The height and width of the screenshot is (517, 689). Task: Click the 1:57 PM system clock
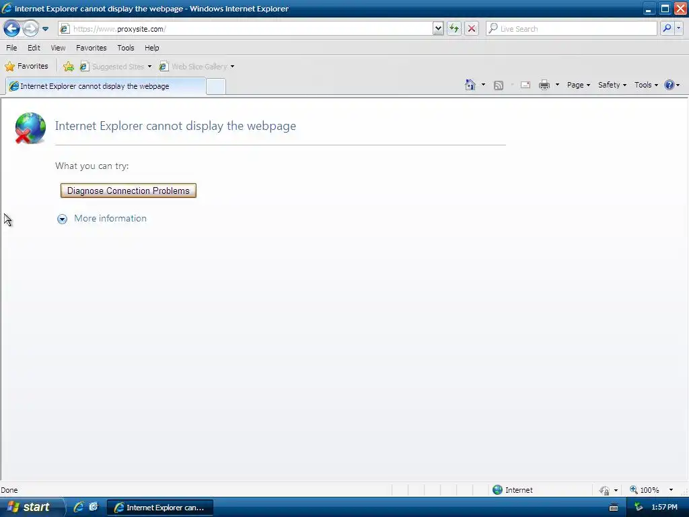pyautogui.click(x=664, y=508)
